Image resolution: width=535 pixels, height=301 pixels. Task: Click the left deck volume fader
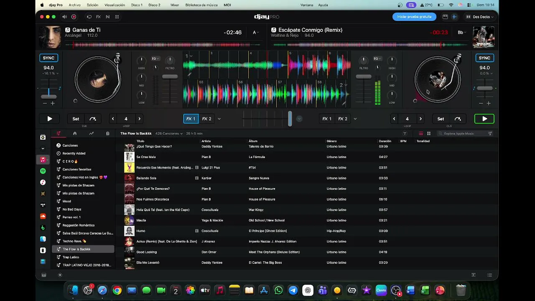coord(170,77)
